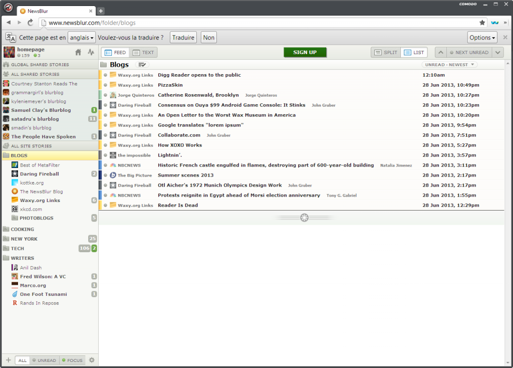Open The People Have Spoken blurblog

(50, 136)
